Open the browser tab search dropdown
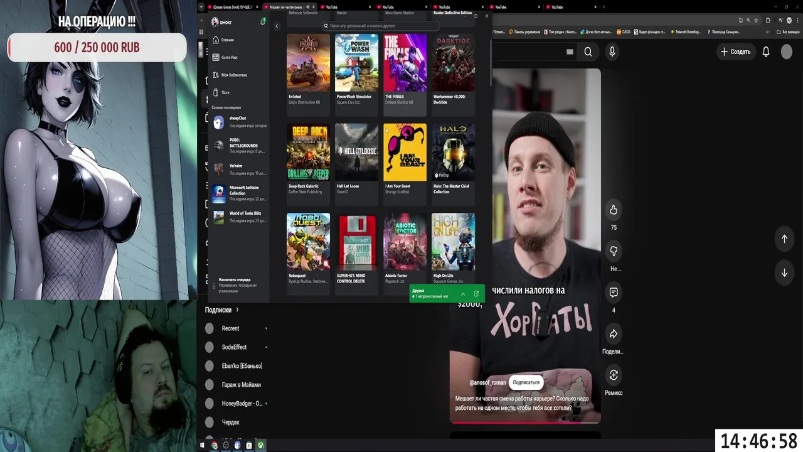Viewport: 803px width, 452px height. coord(201,7)
